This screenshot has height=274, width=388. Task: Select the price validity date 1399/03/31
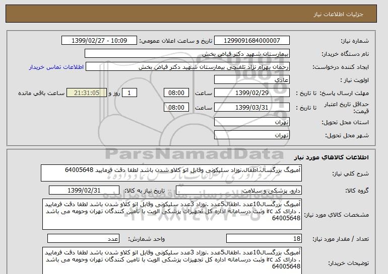[251, 108]
